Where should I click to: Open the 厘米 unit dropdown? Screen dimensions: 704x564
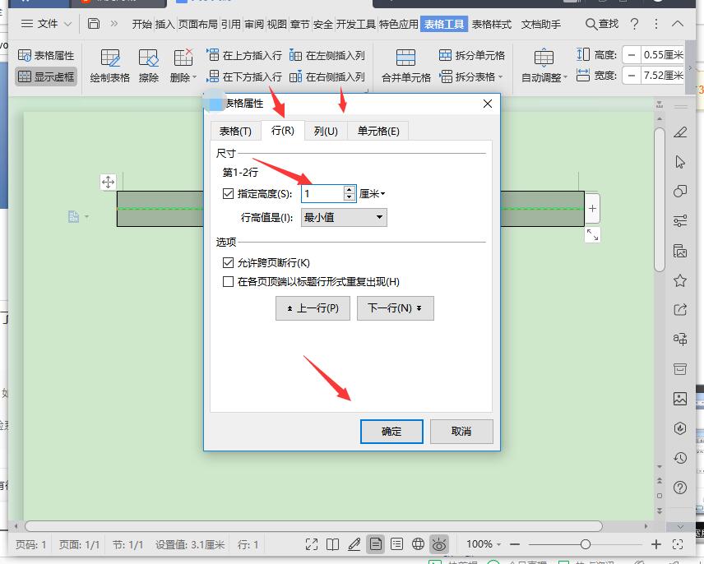[x=373, y=194]
